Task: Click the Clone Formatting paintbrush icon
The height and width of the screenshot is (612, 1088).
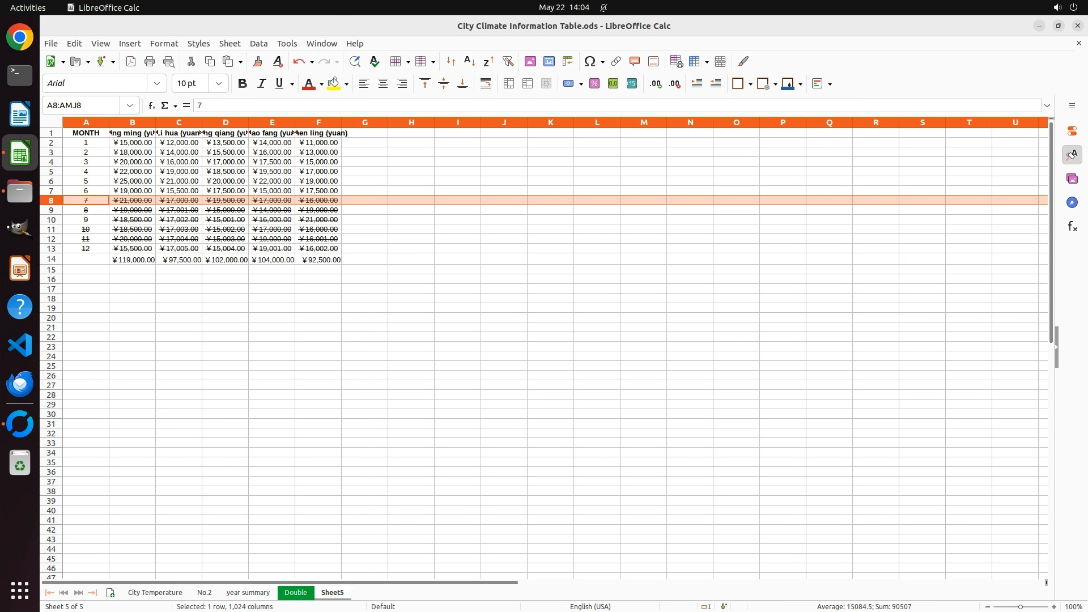Action: tap(258, 61)
